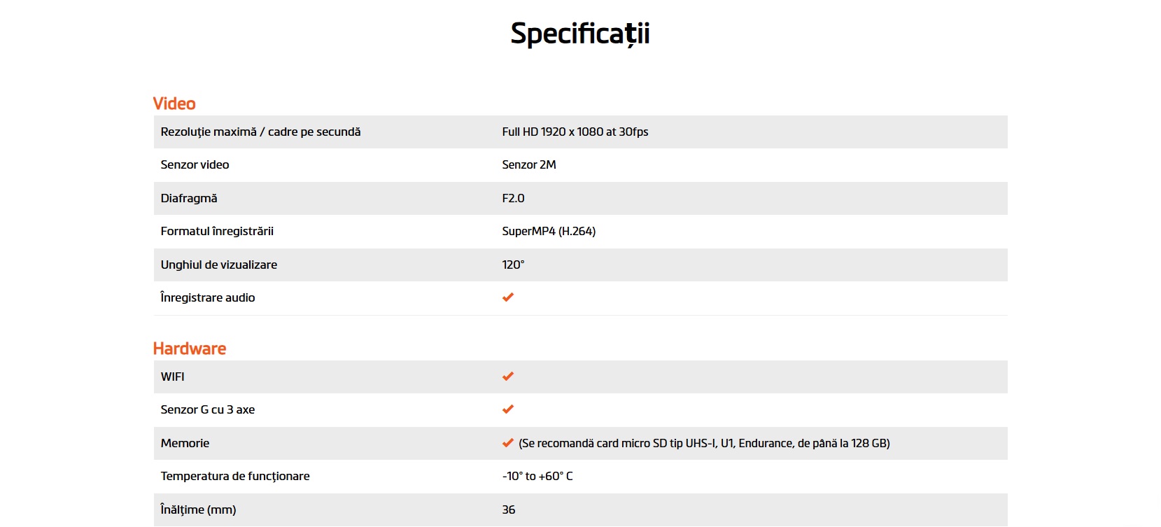Click the SuperMP4 (H.264) value

pyautogui.click(x=549, y=231)
